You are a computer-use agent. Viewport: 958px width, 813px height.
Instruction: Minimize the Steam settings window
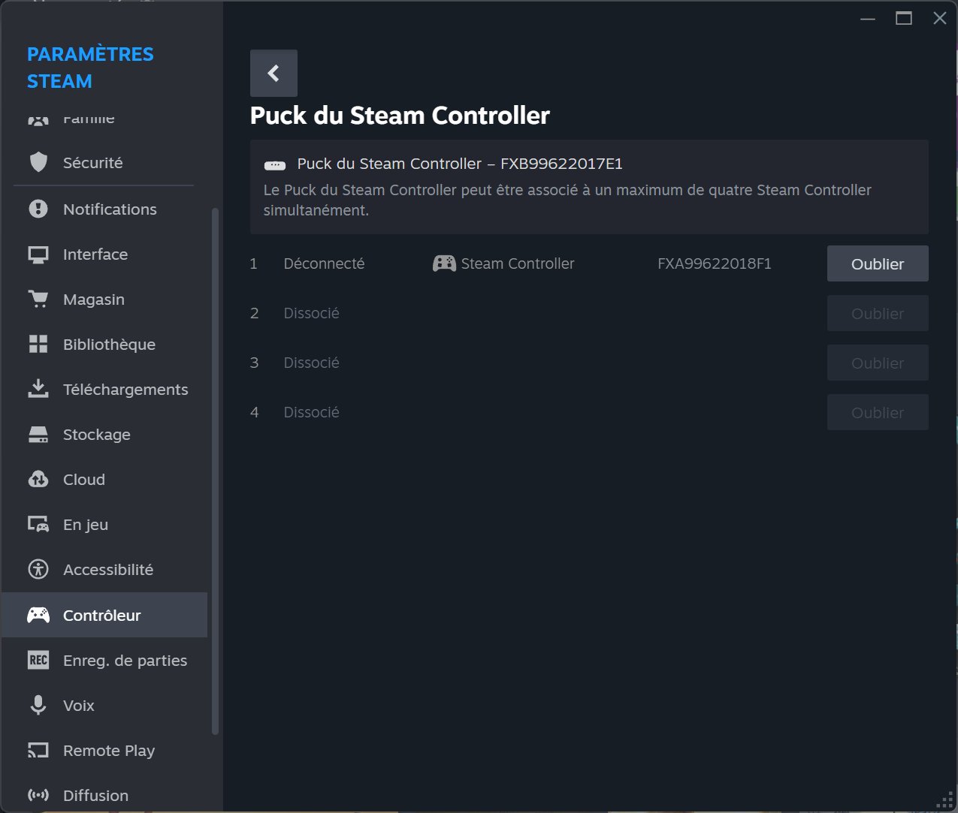868,19
